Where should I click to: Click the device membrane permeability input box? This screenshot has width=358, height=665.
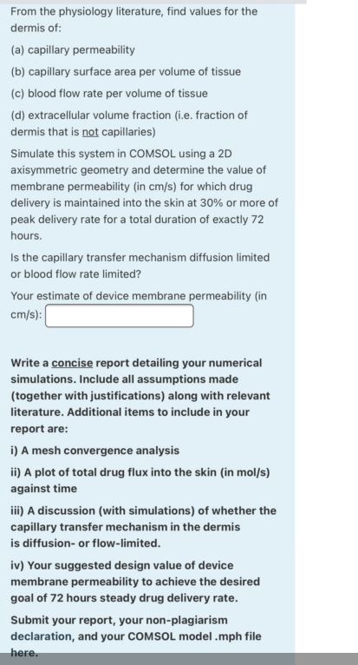click(120, 315)
